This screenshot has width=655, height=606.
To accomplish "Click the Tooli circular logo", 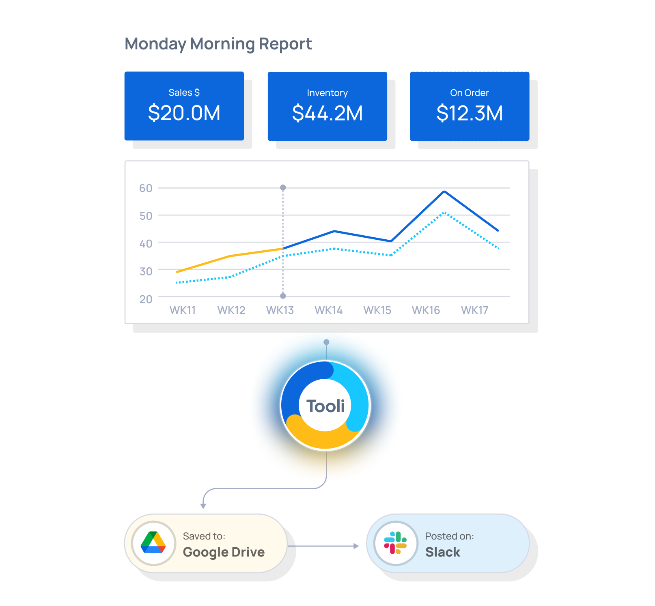I will click(325, 405).
